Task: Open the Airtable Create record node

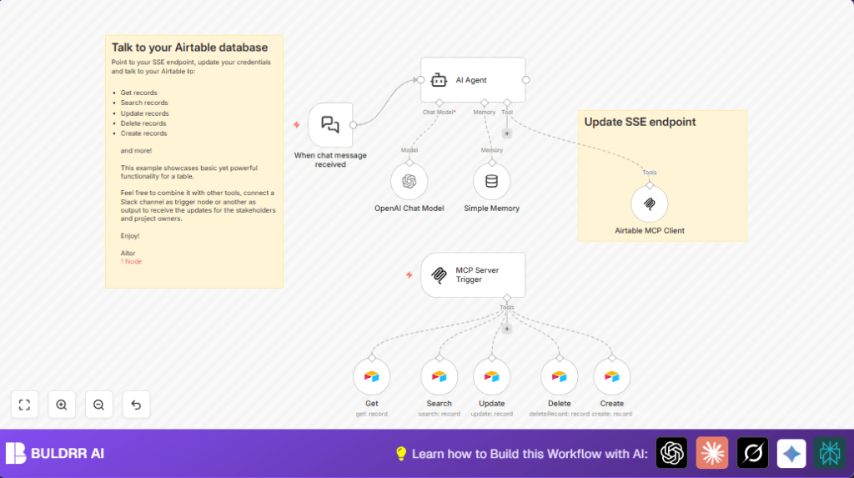Action: click(x=611, y=376)
